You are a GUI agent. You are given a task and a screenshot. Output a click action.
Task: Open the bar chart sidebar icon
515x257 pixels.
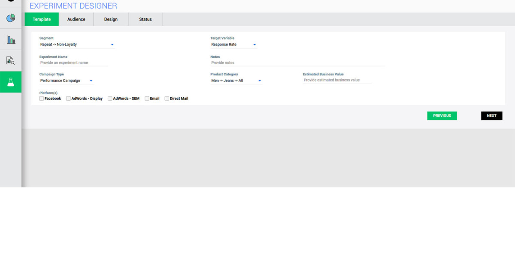click(x=11, y=39)
